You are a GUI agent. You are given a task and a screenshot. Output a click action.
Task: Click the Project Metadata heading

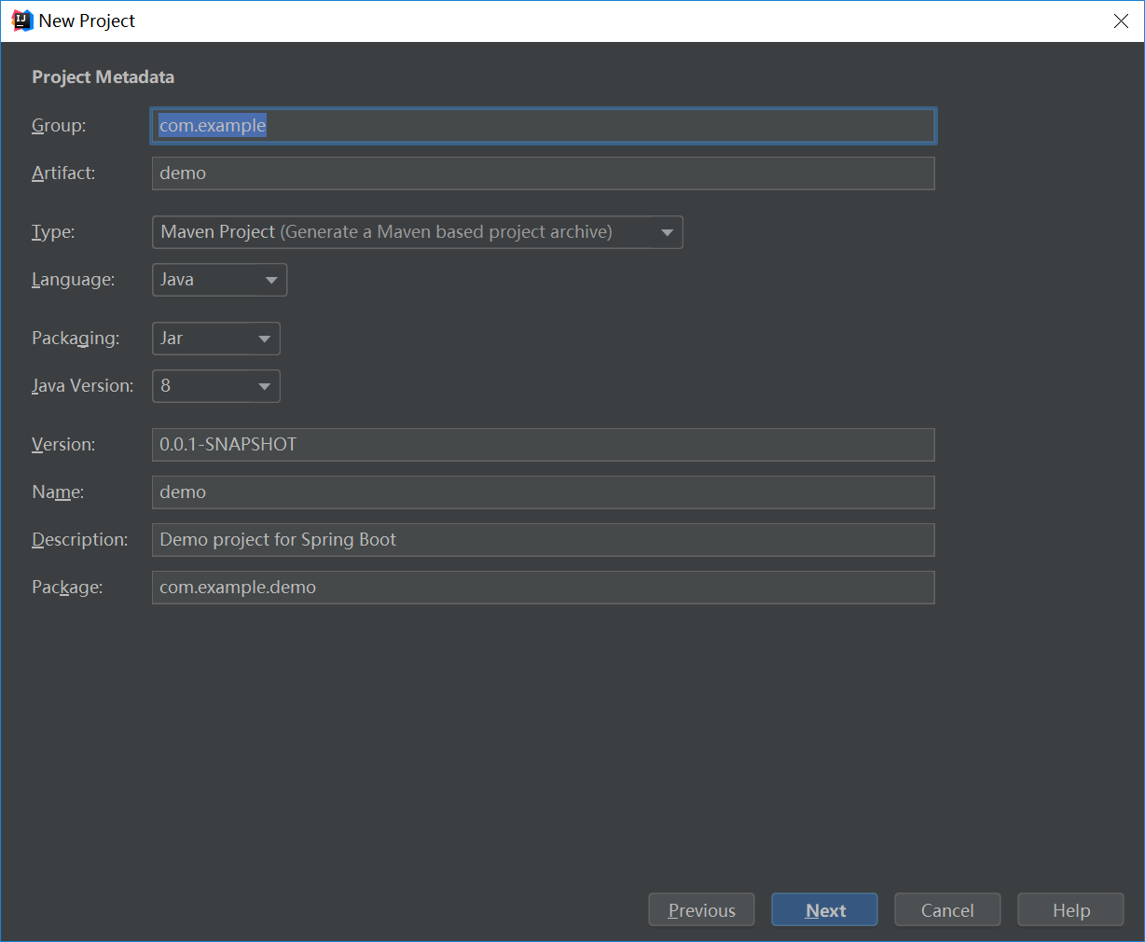(x=103, y=77)
